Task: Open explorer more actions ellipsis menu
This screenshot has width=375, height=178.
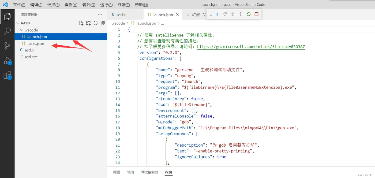Action: tap(100, 14)
